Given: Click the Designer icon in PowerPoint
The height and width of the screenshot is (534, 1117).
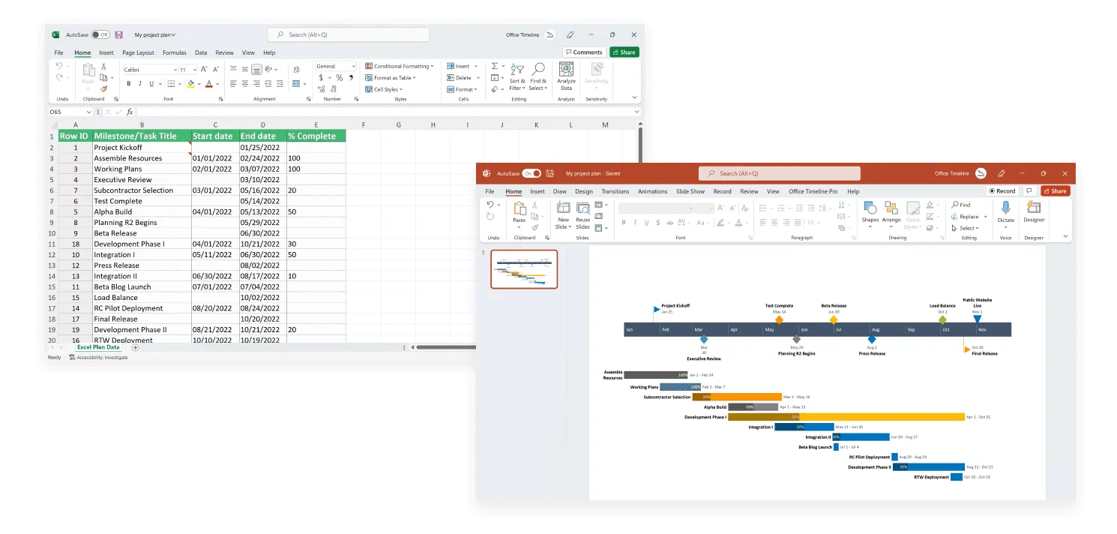Looking at the screenshot, I should coord(1034,208).
